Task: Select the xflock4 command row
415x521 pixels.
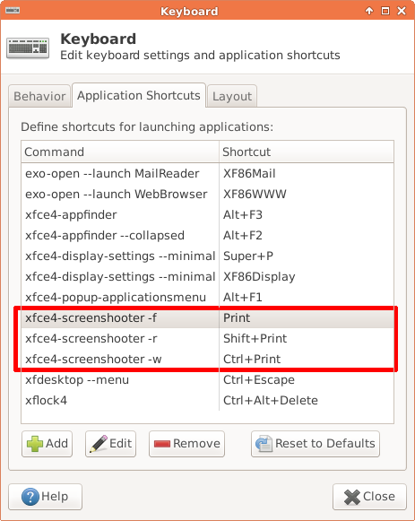Action: point(208,400)
